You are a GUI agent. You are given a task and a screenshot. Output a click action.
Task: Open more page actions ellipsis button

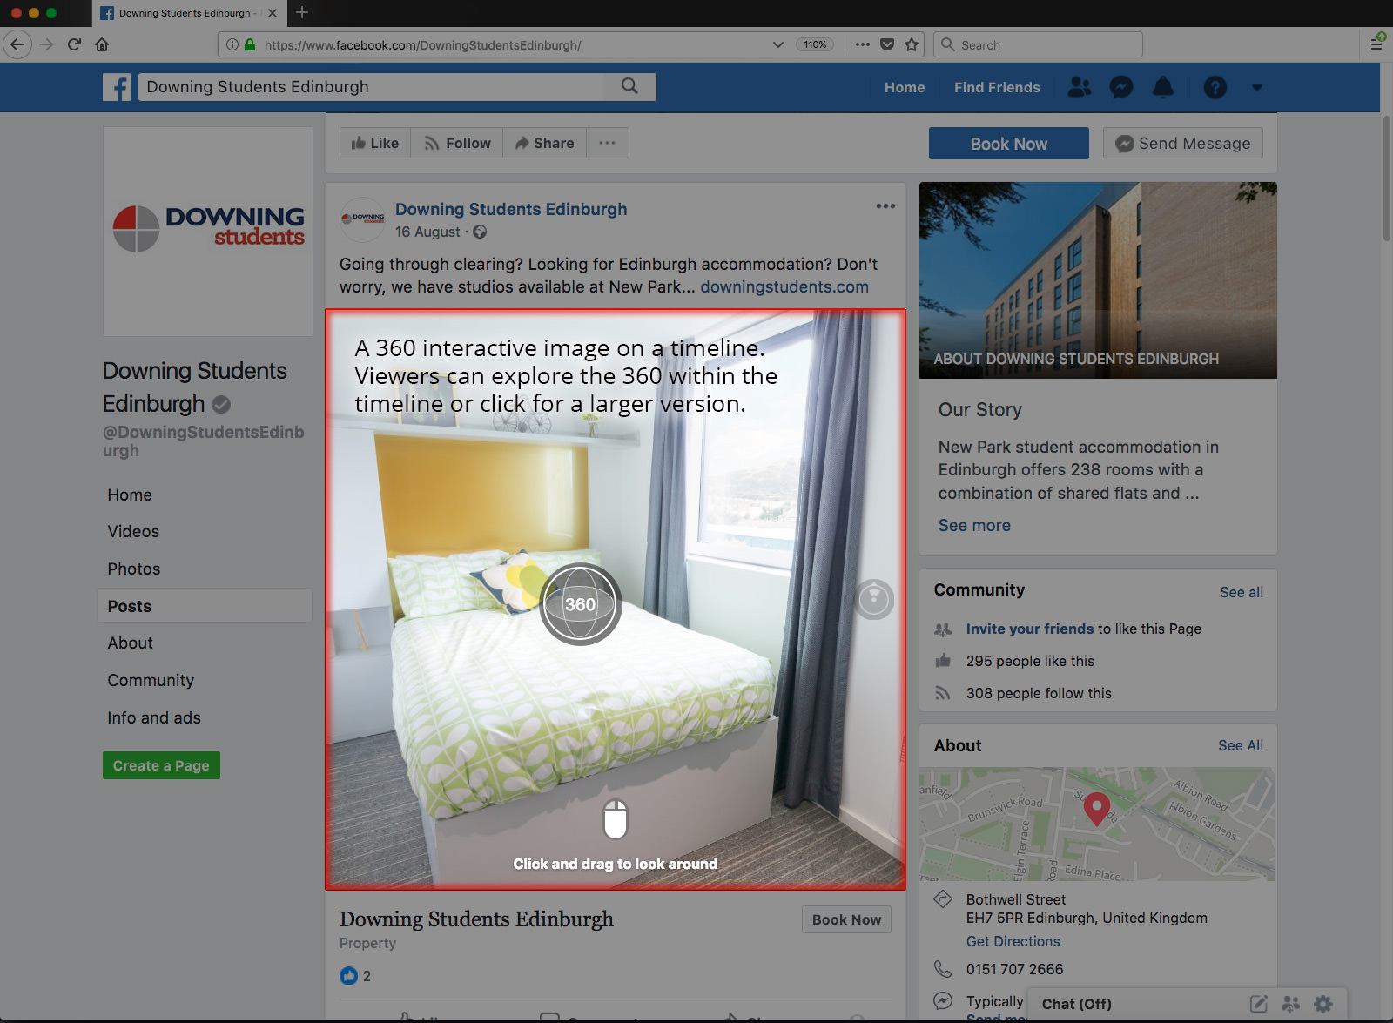(608, 143)
